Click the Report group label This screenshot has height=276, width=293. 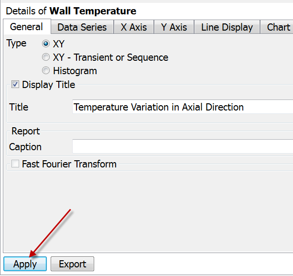[26, 131]
